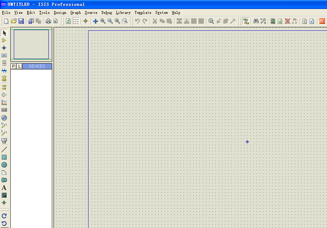Zoom in on the schematic

pyautogui.click(x=103, y=21)
